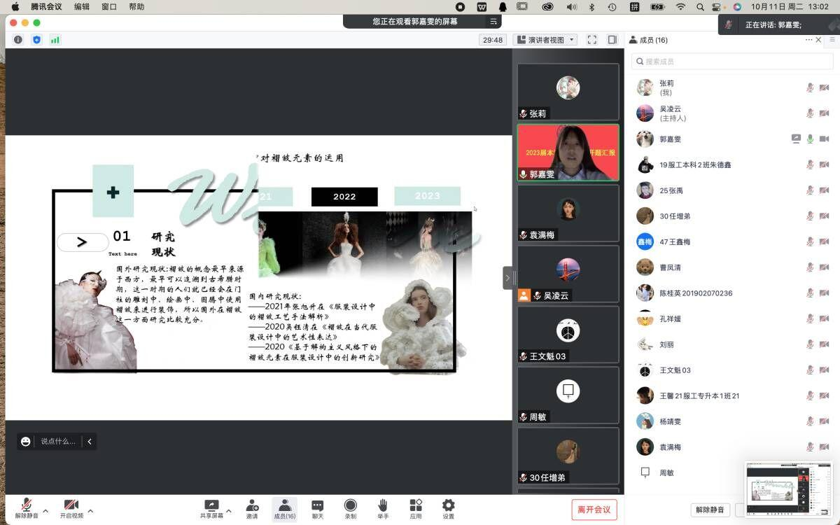Raise hand with 举手 icon
Viewport: 840px width, 525px height.
(x=383, y=505)
